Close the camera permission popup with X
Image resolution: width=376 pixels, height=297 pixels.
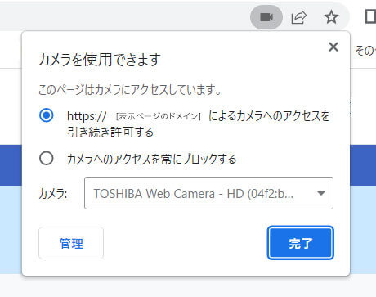tap(333, 47)
